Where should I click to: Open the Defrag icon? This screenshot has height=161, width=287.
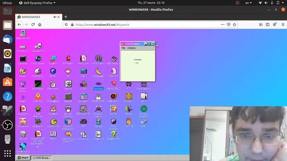(129, 109)
